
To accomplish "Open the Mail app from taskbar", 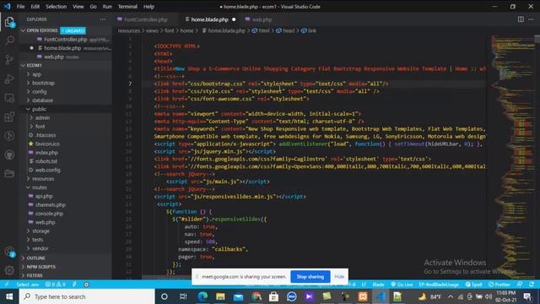I will 238,296.
